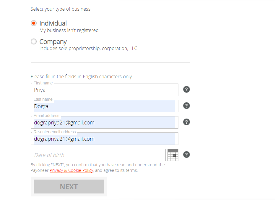Screen dimensions: 275x200
Task: Click the help icon beside Email address
Action: point(186,122)
